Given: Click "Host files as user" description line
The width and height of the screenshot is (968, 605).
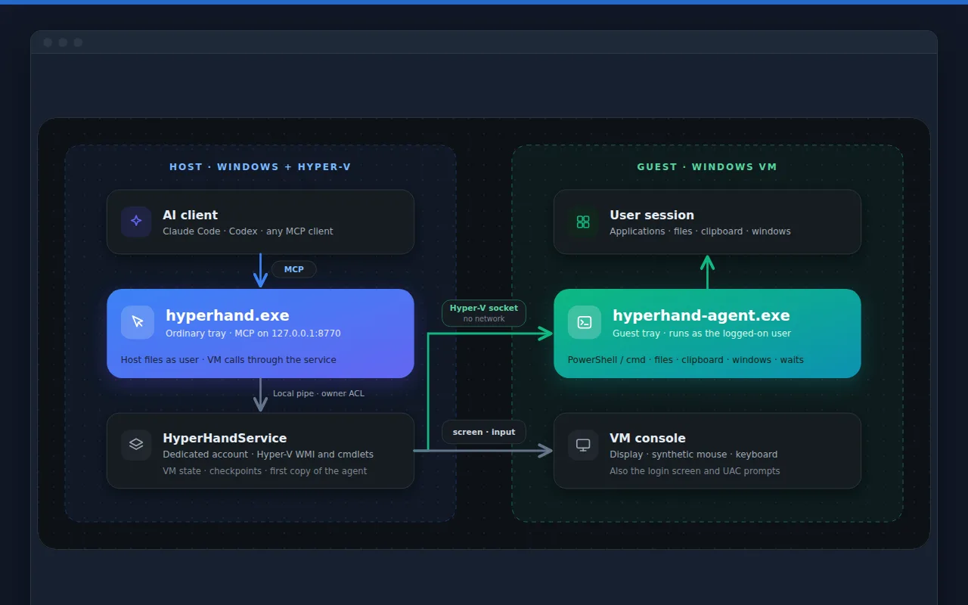Looking at the screenshot, I should 228,360.
